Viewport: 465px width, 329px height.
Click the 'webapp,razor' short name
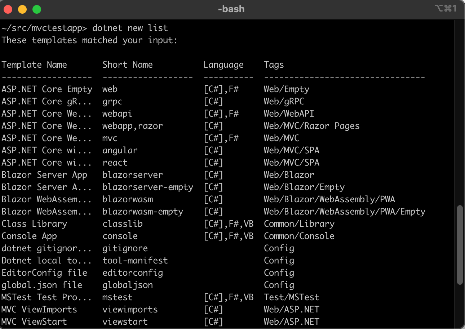tap(133, 126)
